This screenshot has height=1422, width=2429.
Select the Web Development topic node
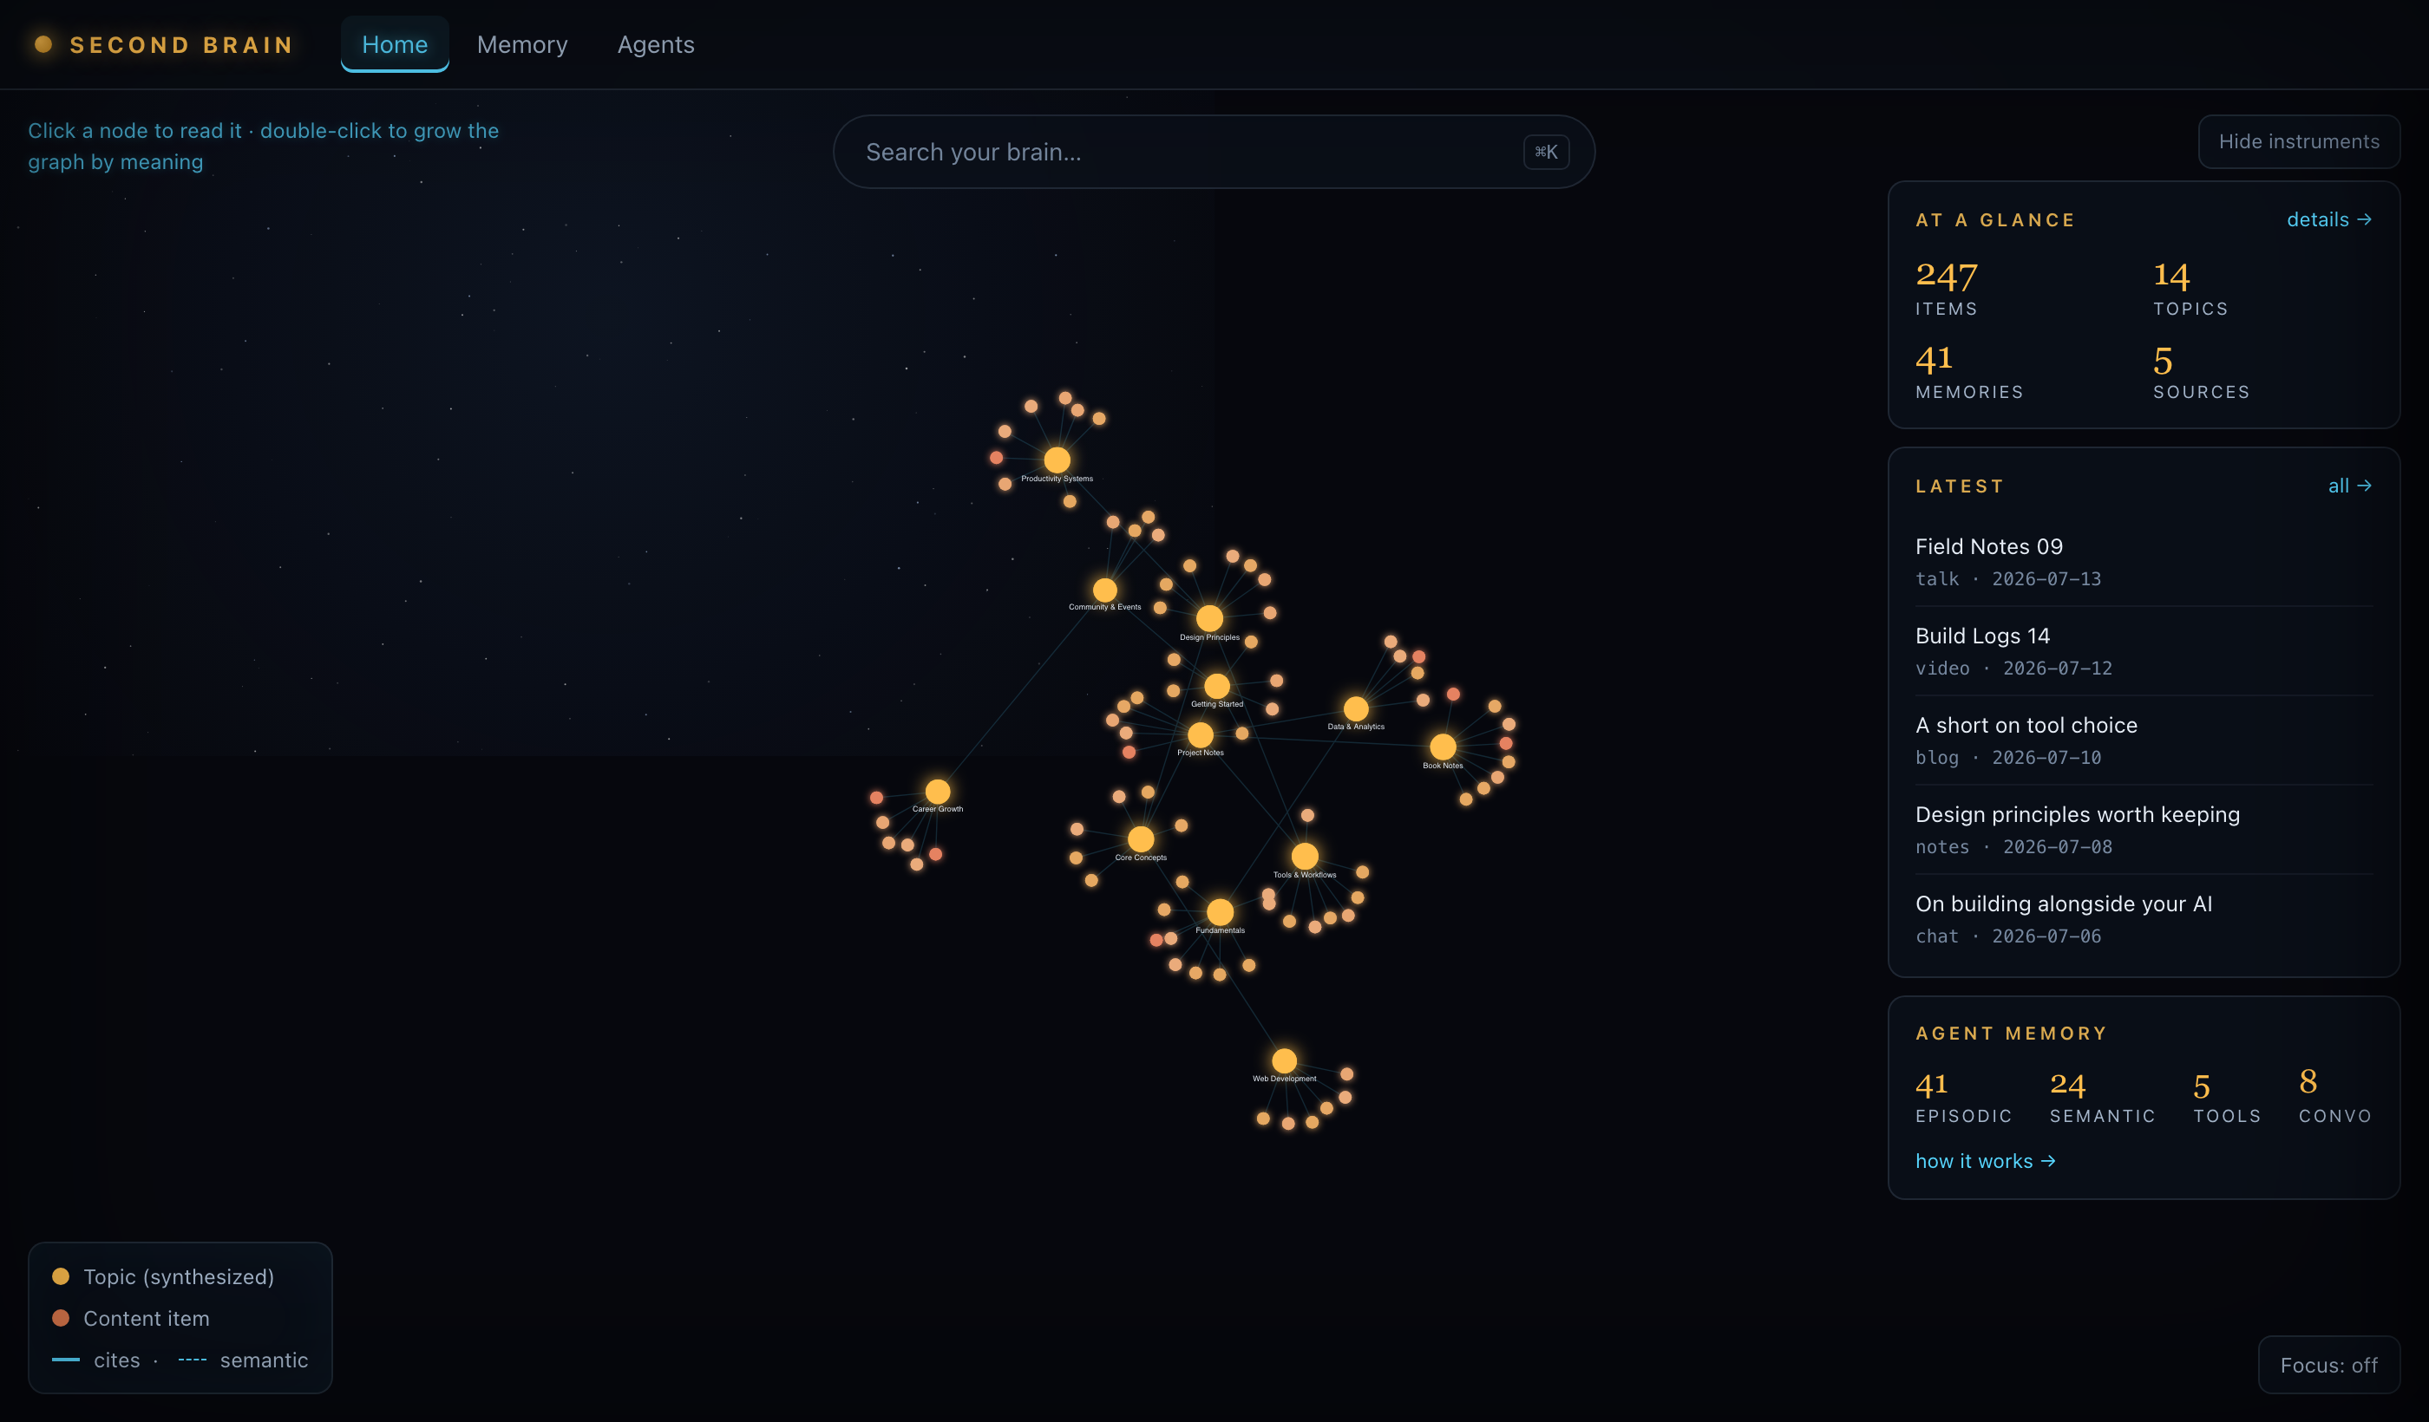click(1284, 1060)
